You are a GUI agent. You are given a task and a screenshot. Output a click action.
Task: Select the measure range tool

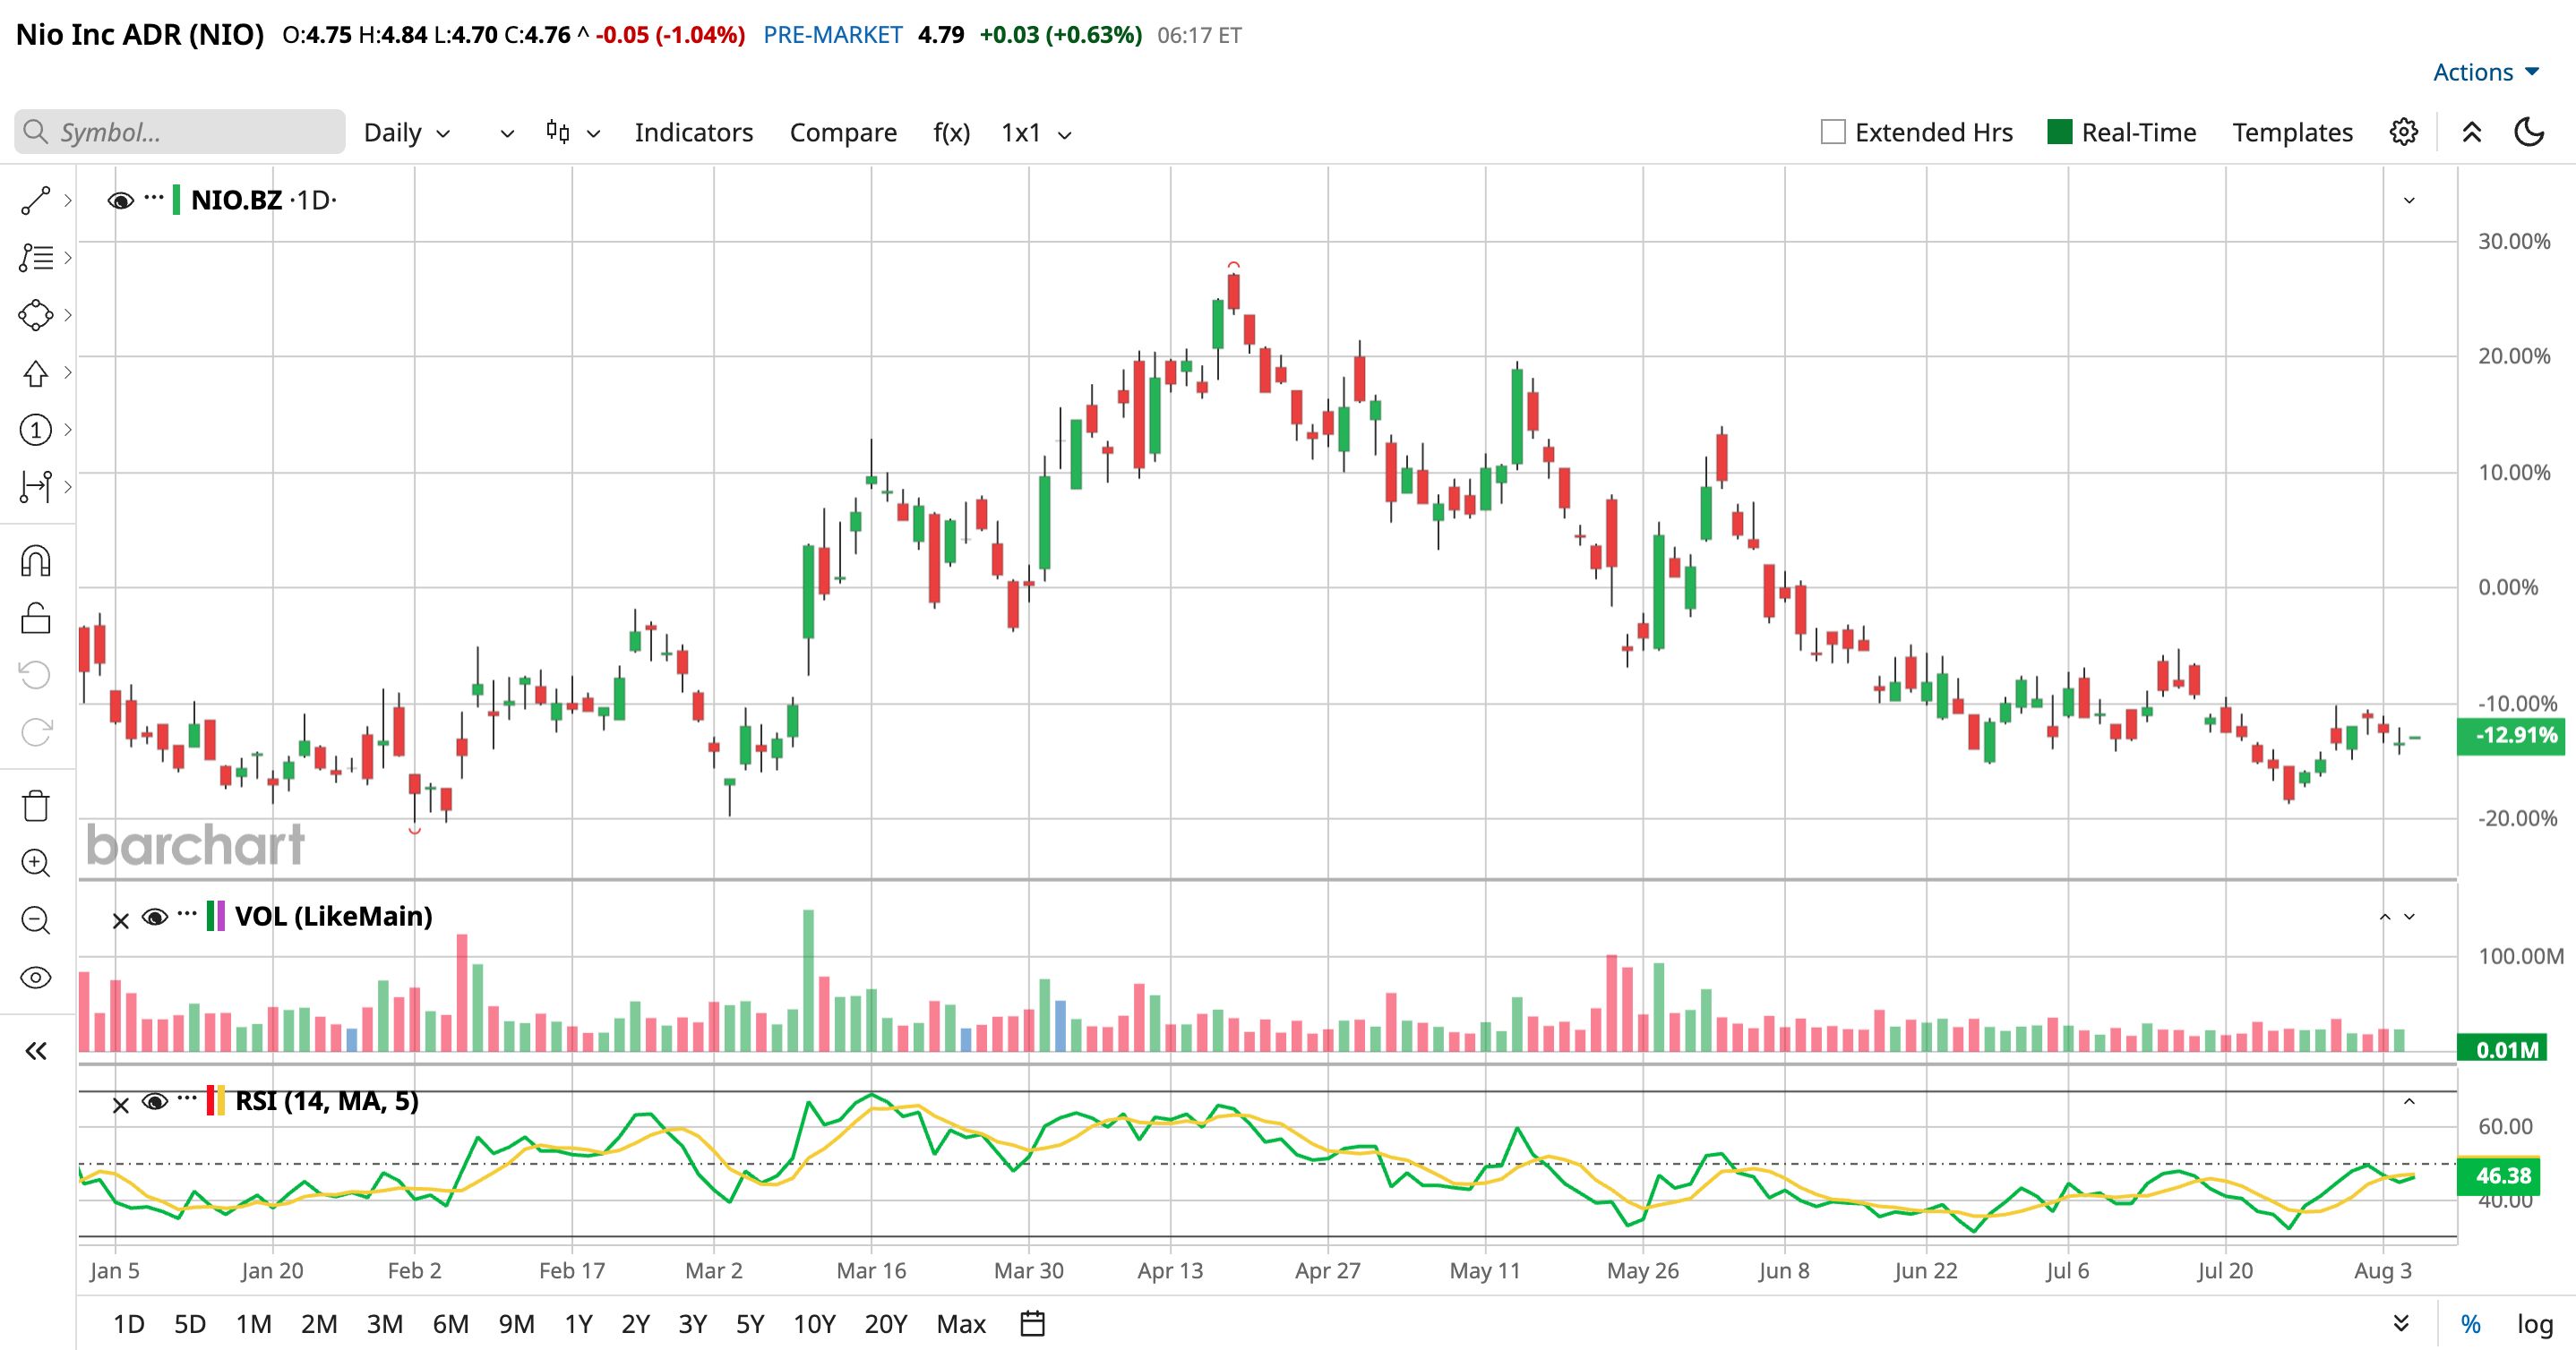click(x=36, y=487)
